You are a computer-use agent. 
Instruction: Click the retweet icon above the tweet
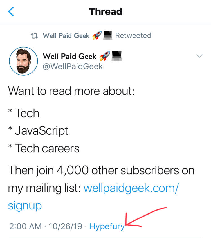tap(34, 36)
